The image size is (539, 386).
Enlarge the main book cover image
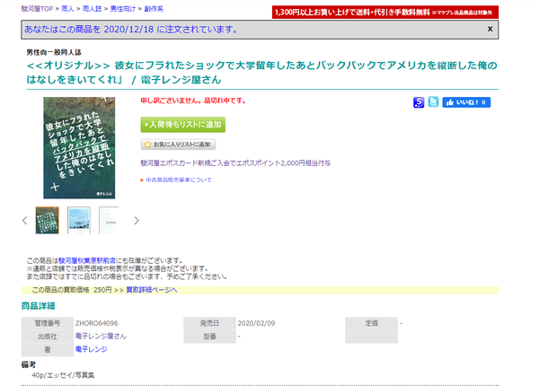coord(79,148)
